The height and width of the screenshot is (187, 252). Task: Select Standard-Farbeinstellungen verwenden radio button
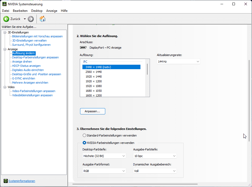point(84,135)
